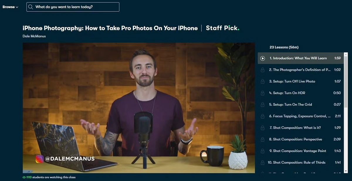Click lock icon next to Vantage Point lesson
This screenshot has width=352, height=181.
click(x=263, y=151)
